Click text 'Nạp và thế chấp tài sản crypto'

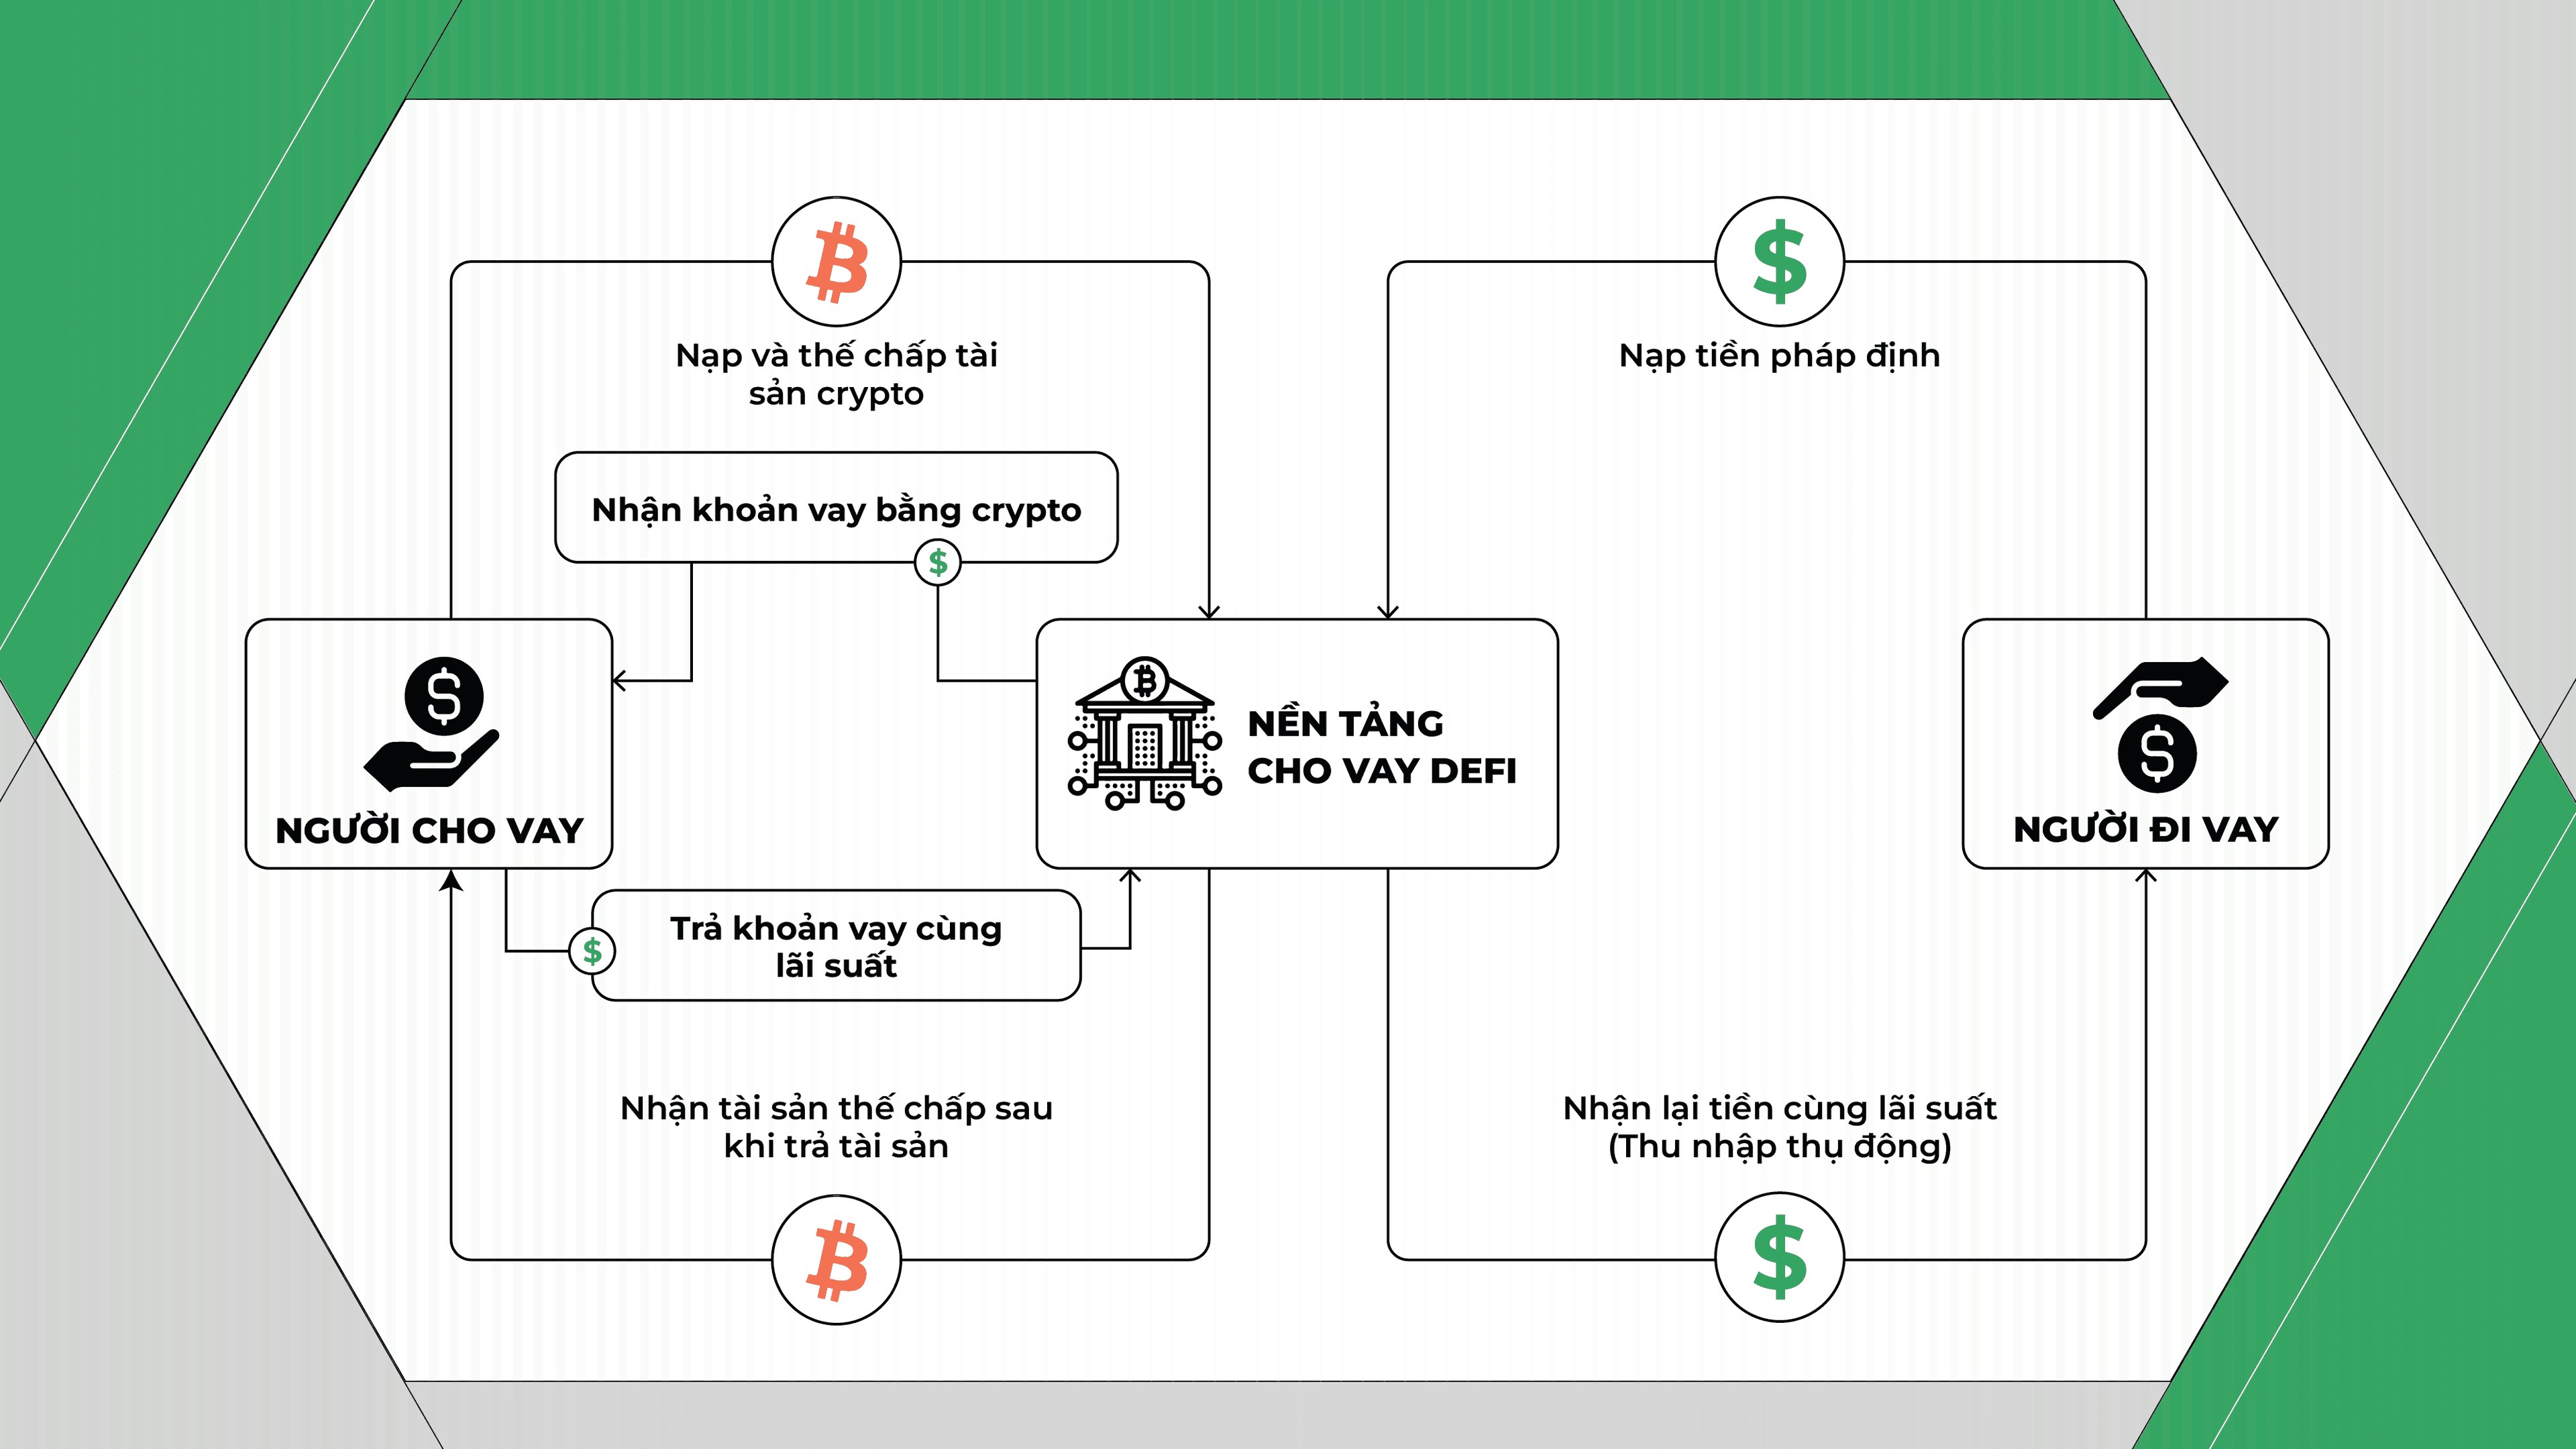[836, 374]
